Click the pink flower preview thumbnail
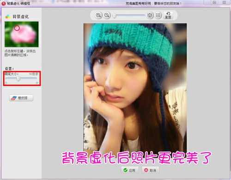This screenshot has height=180, width=231. click(x=22, y=34)
